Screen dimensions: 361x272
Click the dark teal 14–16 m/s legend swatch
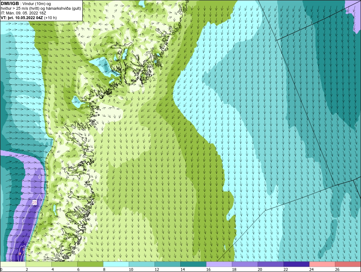pos(193,264)
